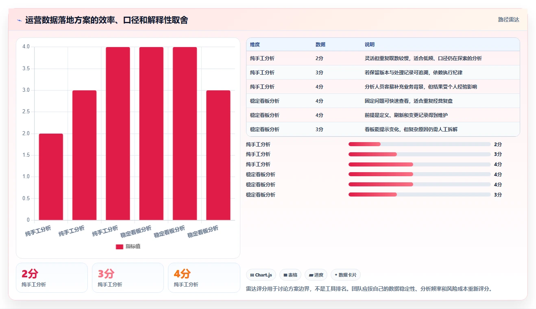Open the 进度 chip
This screenshot has width=536, height=309.
coord(316,275)
